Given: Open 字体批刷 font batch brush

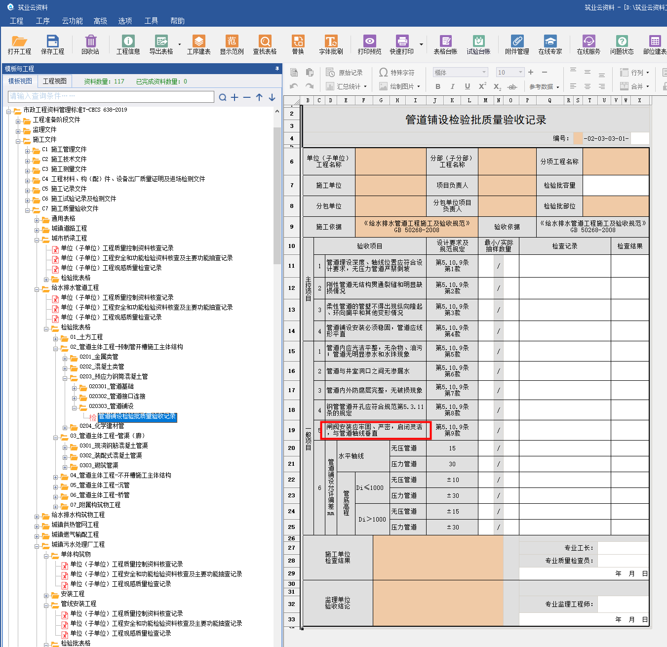Looking at the screenshot, I should [331, 44].
